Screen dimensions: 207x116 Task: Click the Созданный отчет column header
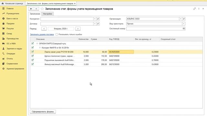pos(181,39)
